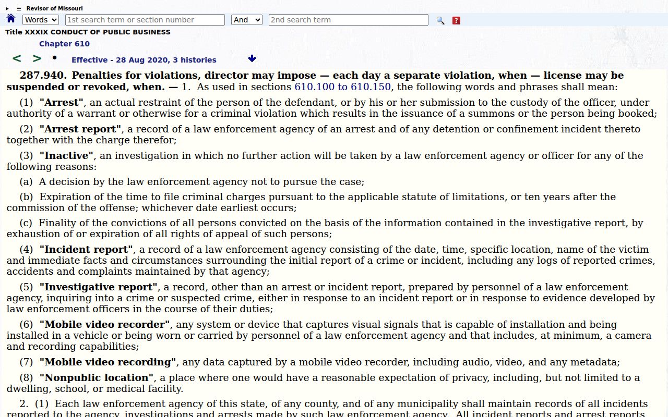Click the defined term "Mobile video recording"
This screenshot has width=668, height=417.
pos(108,362)
